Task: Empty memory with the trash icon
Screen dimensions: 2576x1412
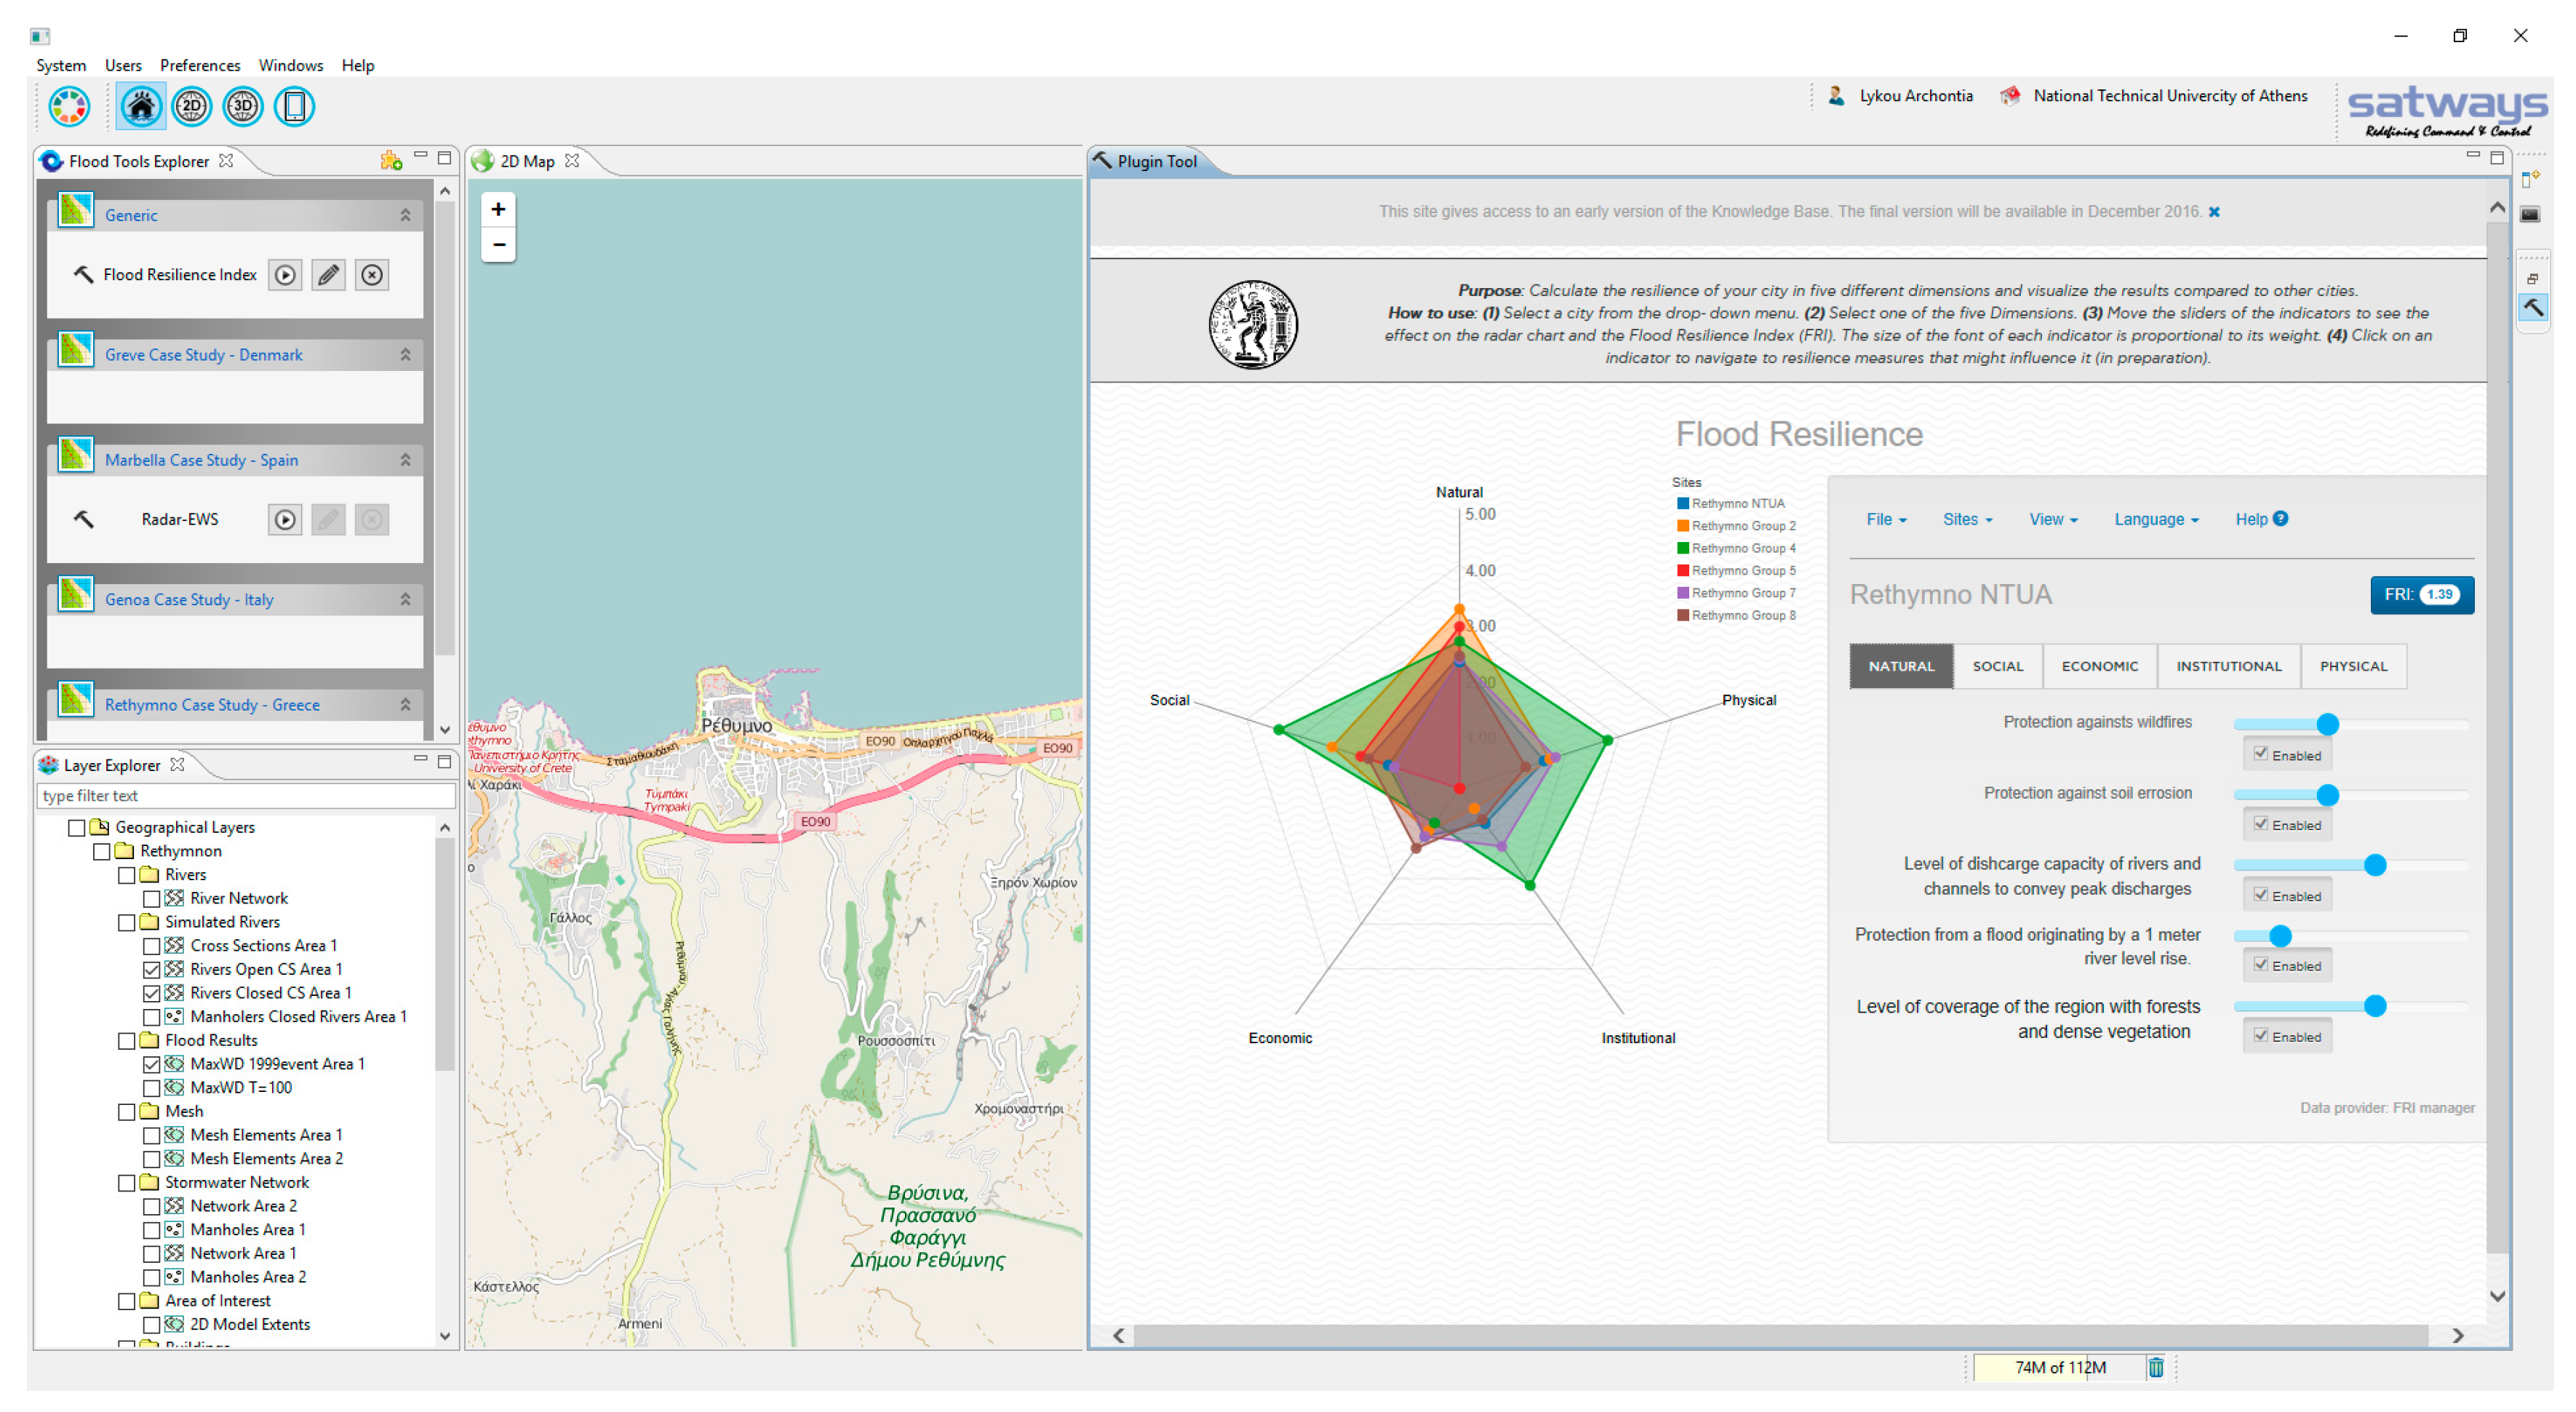Action: coord(2155,1367)
